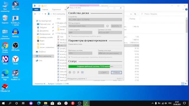Open taskbar search magnifier
Image resolution: width=189 pixels, height=106 pixels.
coord(10,103)
